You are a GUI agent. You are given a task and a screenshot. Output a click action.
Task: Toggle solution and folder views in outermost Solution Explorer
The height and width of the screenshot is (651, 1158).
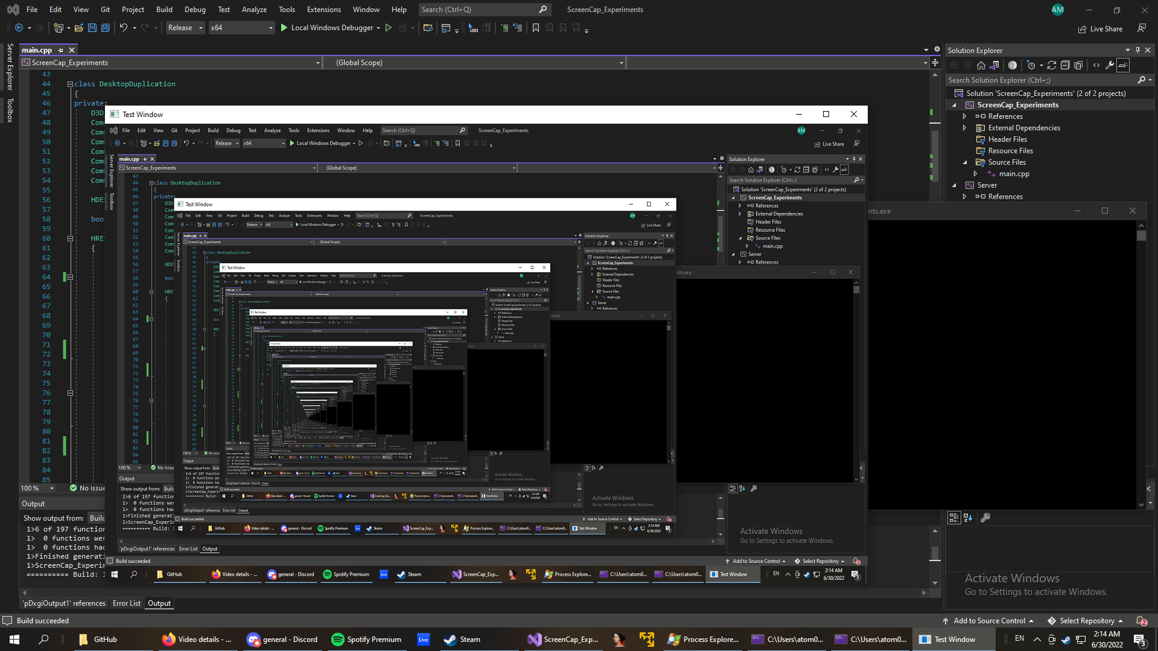coord(994,65)
